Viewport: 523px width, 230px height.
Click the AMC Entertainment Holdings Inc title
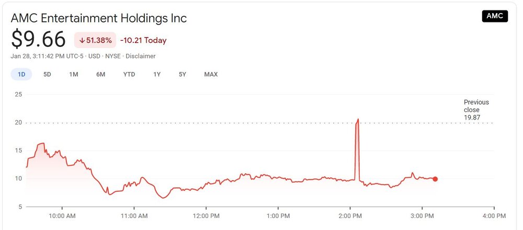99,18
